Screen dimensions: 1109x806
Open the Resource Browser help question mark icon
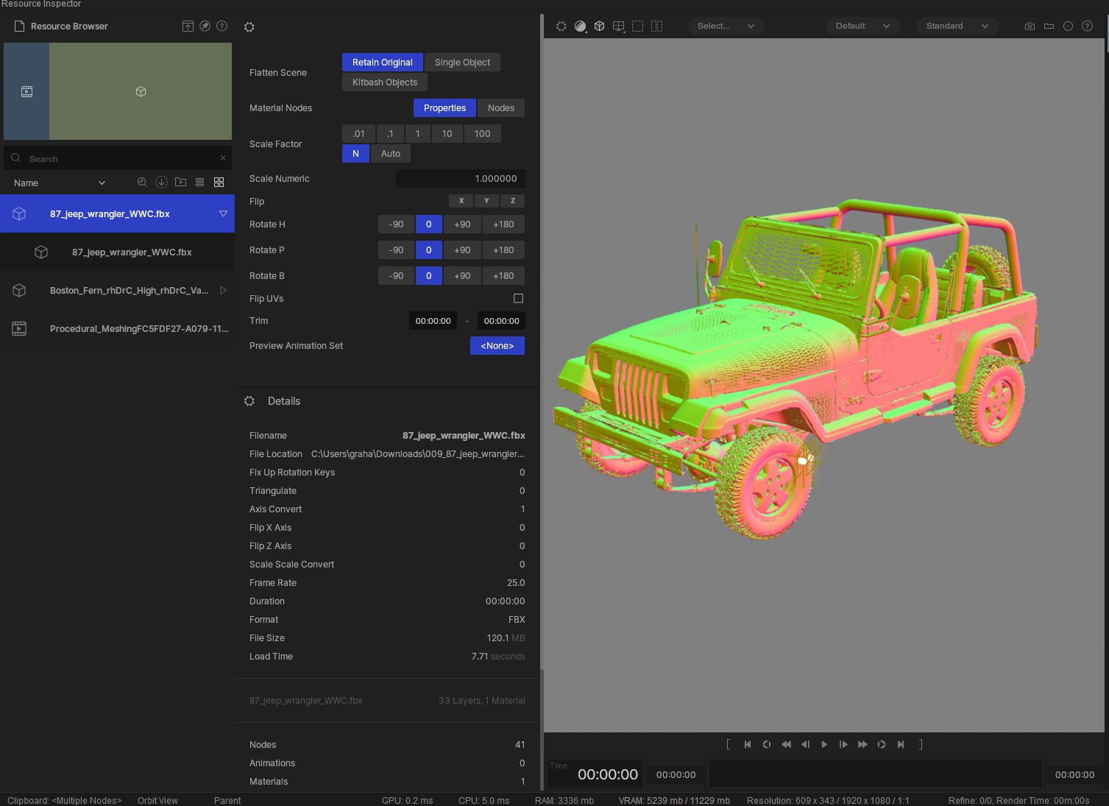click(222, 26)
